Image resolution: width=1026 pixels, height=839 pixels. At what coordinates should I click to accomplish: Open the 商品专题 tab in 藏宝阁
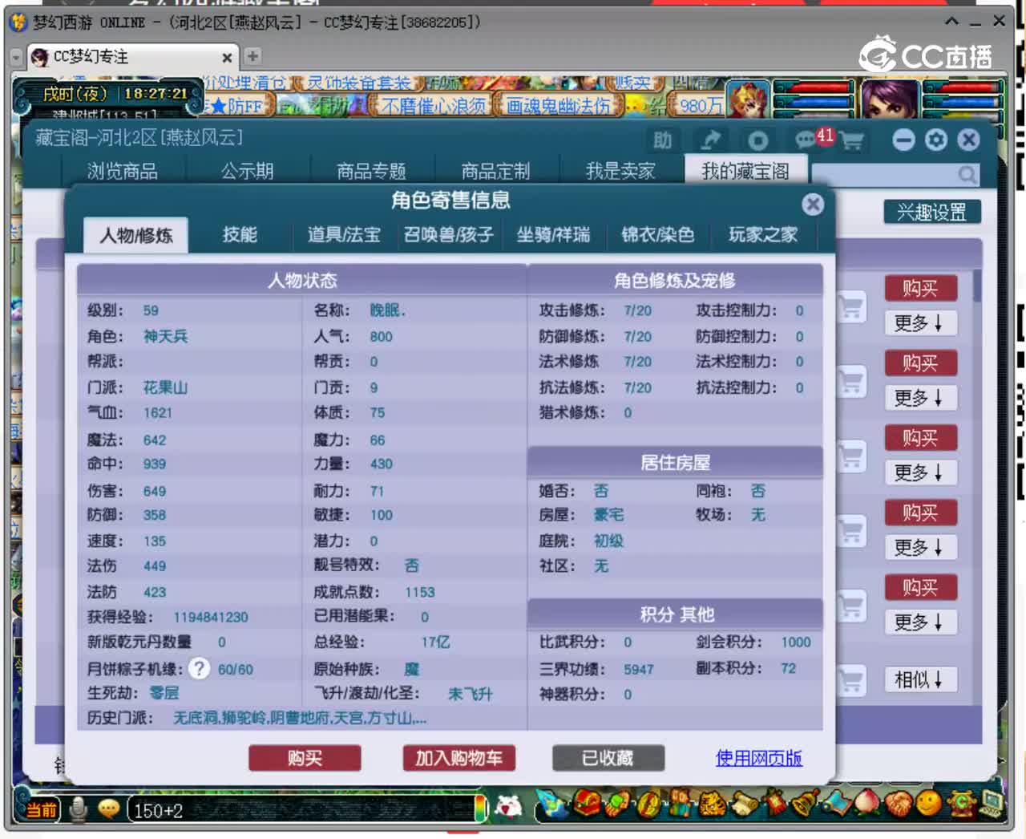point(372,171)
